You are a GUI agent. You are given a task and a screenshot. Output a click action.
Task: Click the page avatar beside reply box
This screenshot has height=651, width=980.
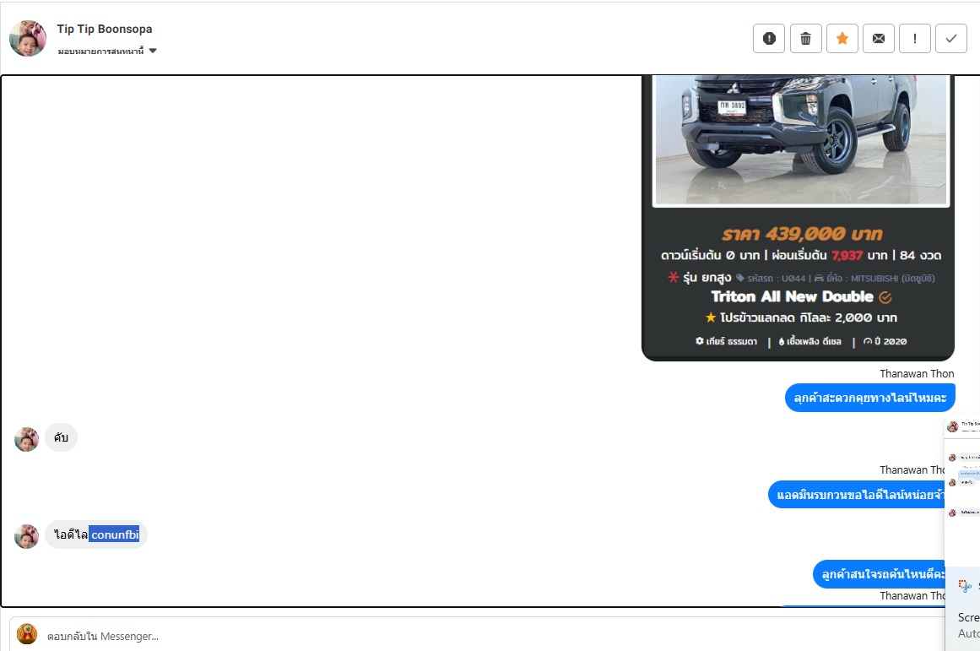tap(27, 634)
